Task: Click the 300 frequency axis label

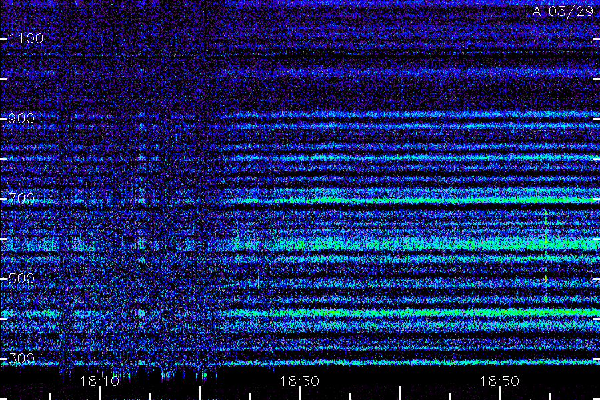Action: (21, 358)
